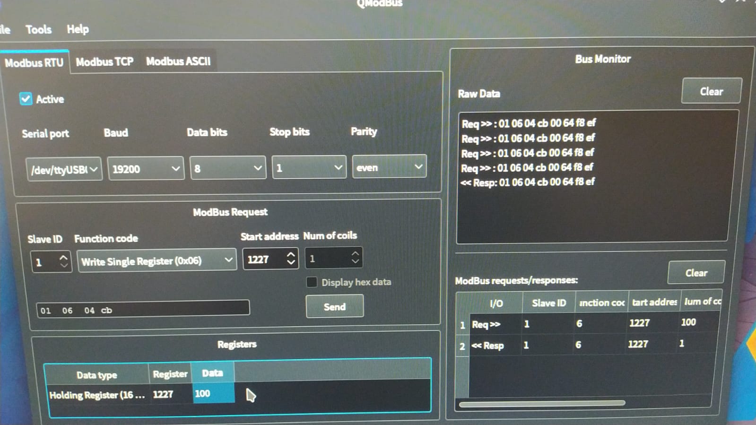The height and width of the screenshot is (425, 756).
Task: Open the Data bits dropdown
Action: [x=227, y=168]
